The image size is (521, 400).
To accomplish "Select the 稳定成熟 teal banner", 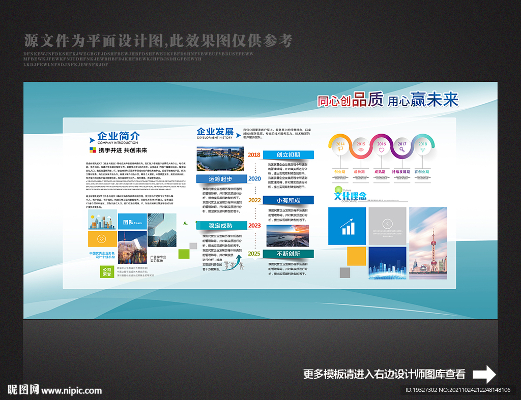I will [x=221, y=226].
